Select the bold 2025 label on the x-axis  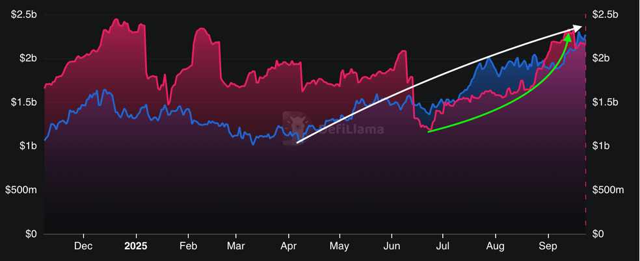(x=135, y=246)
